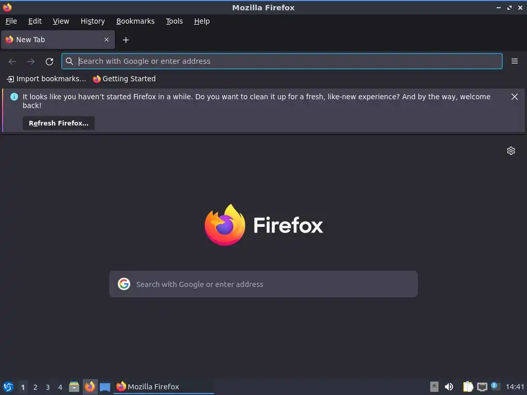
Task: Click the network tray icon
Action: coord(482,387)
